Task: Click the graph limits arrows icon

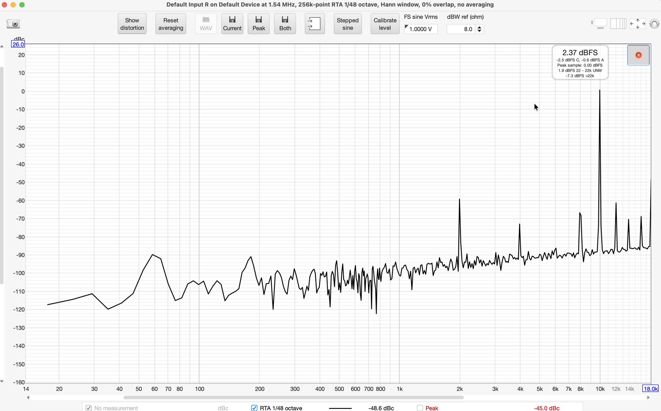Action: coord(637,24)
